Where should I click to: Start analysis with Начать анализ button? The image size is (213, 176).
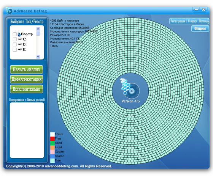(27, 69)
